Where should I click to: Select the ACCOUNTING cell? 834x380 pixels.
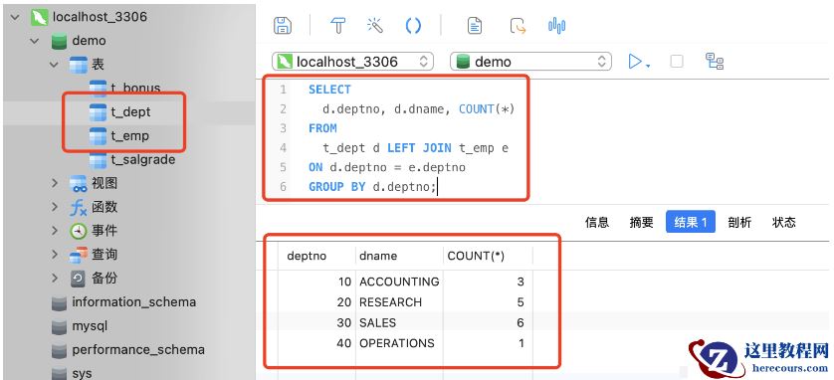(x=399, y=282)
